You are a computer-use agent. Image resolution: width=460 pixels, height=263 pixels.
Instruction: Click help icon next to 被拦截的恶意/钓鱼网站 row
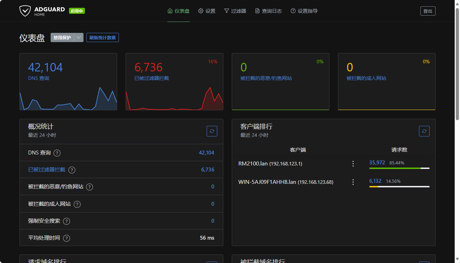tap(90, 187)
